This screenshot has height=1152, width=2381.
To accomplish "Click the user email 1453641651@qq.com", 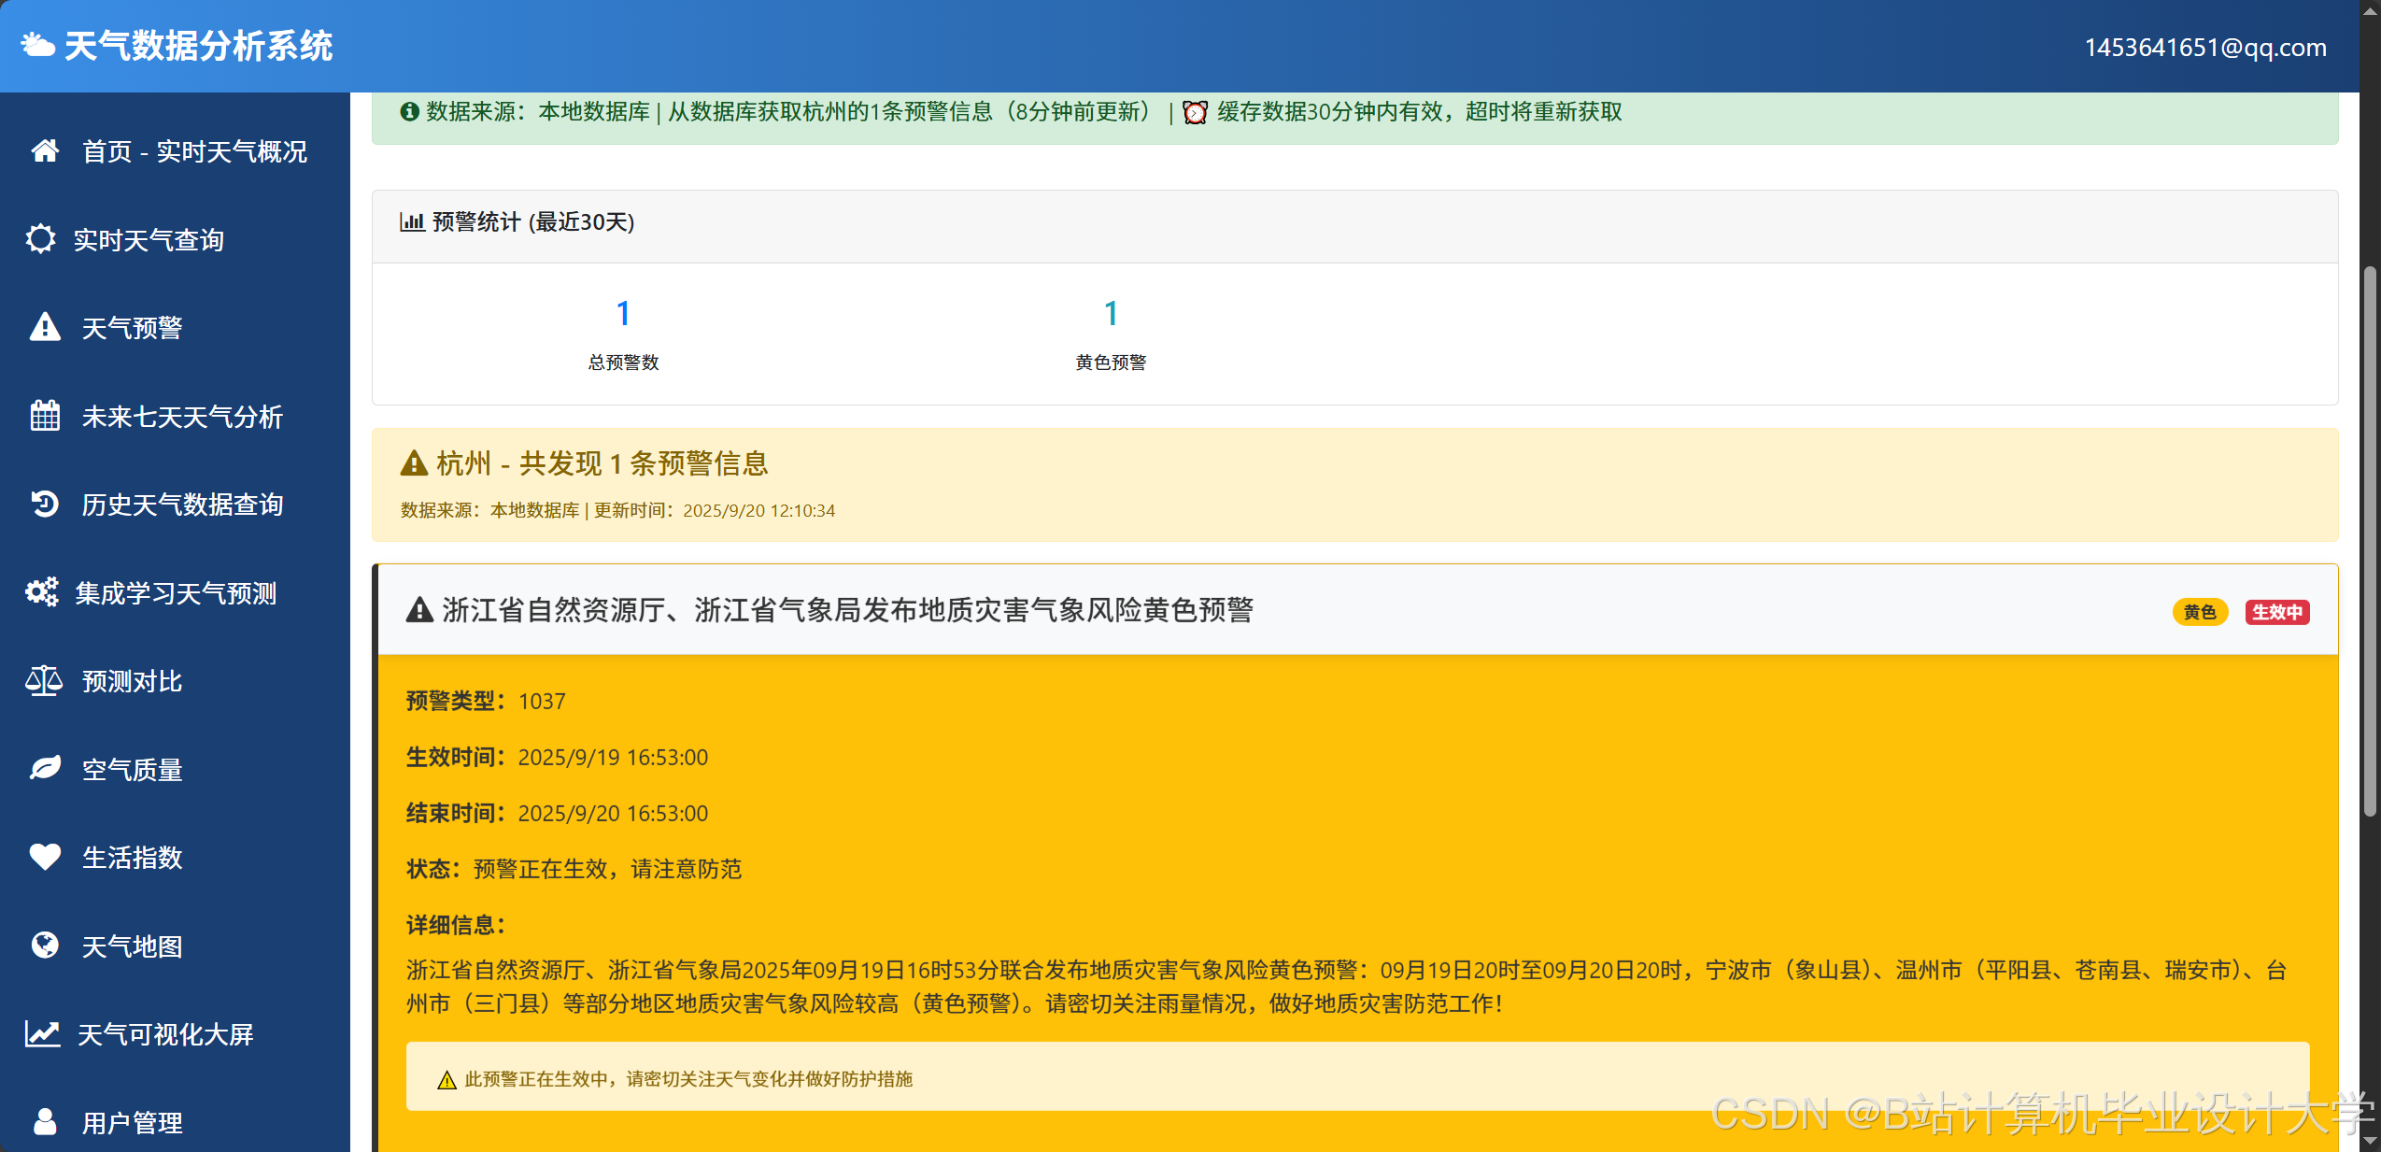I will click(2204, 48).
